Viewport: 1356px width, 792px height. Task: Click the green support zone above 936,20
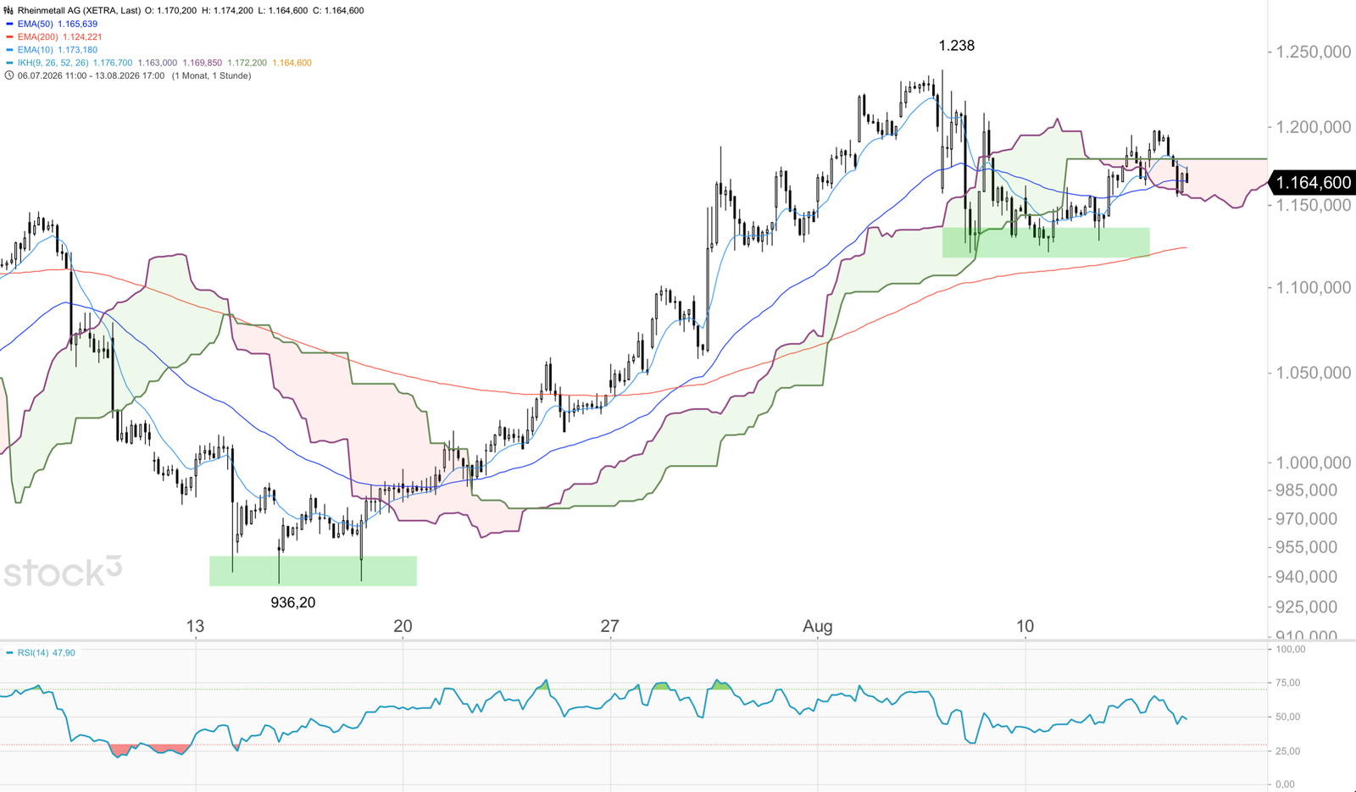(x=314, y=571)
